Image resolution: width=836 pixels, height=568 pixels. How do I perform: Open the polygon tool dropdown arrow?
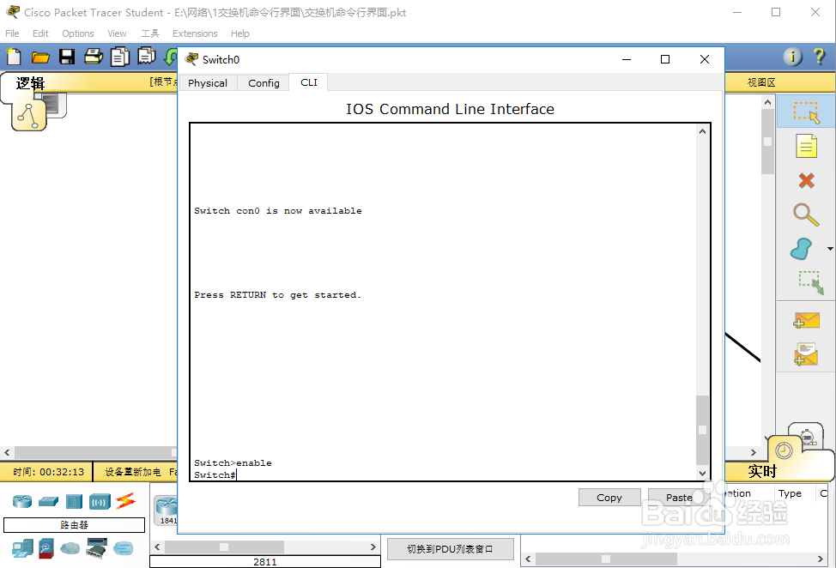click(x=830, y=249)
